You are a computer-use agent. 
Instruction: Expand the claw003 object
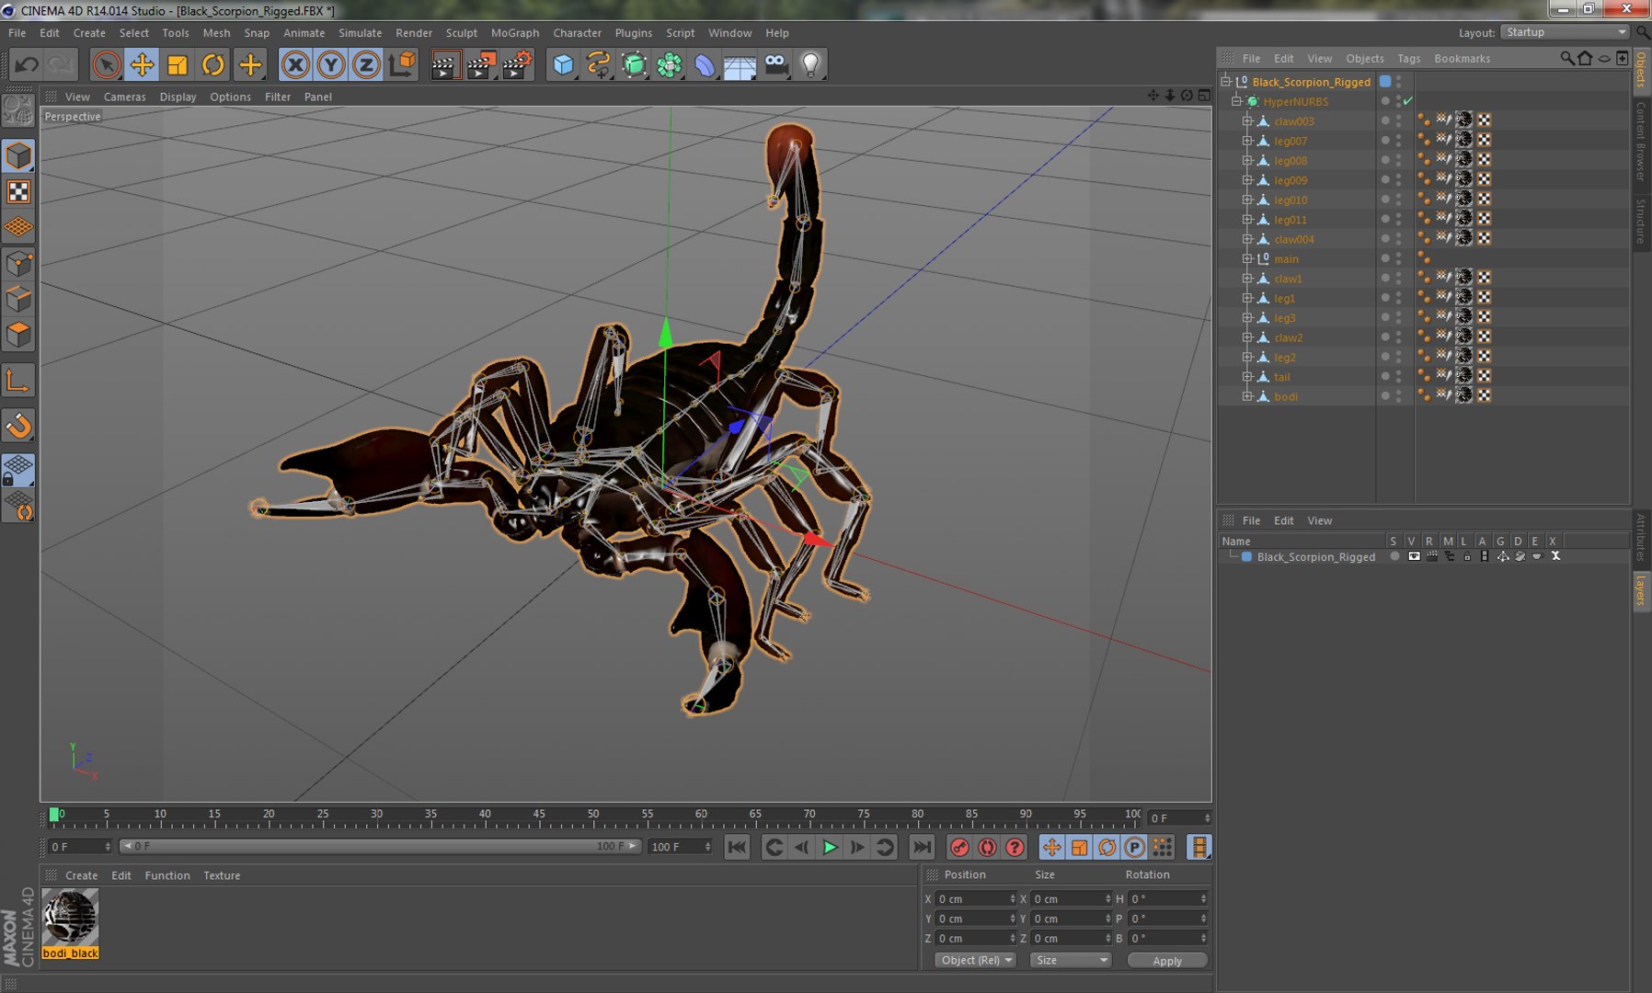tap(1247, 121)
